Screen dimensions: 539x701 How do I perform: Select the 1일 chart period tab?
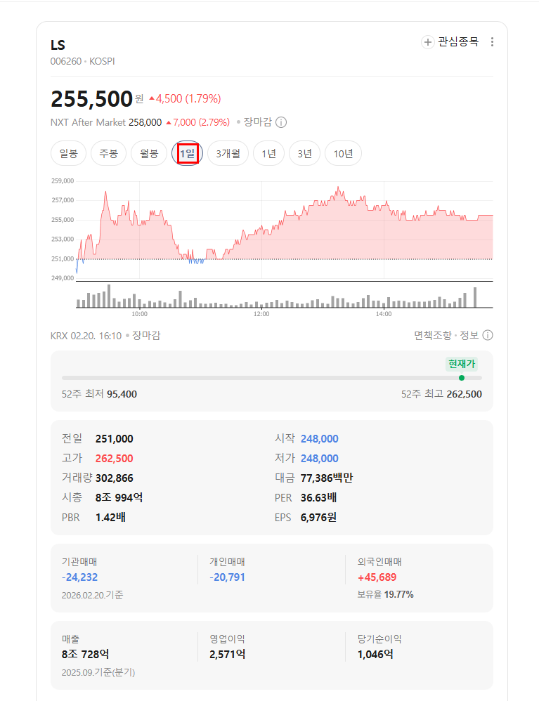click(188, 153)
